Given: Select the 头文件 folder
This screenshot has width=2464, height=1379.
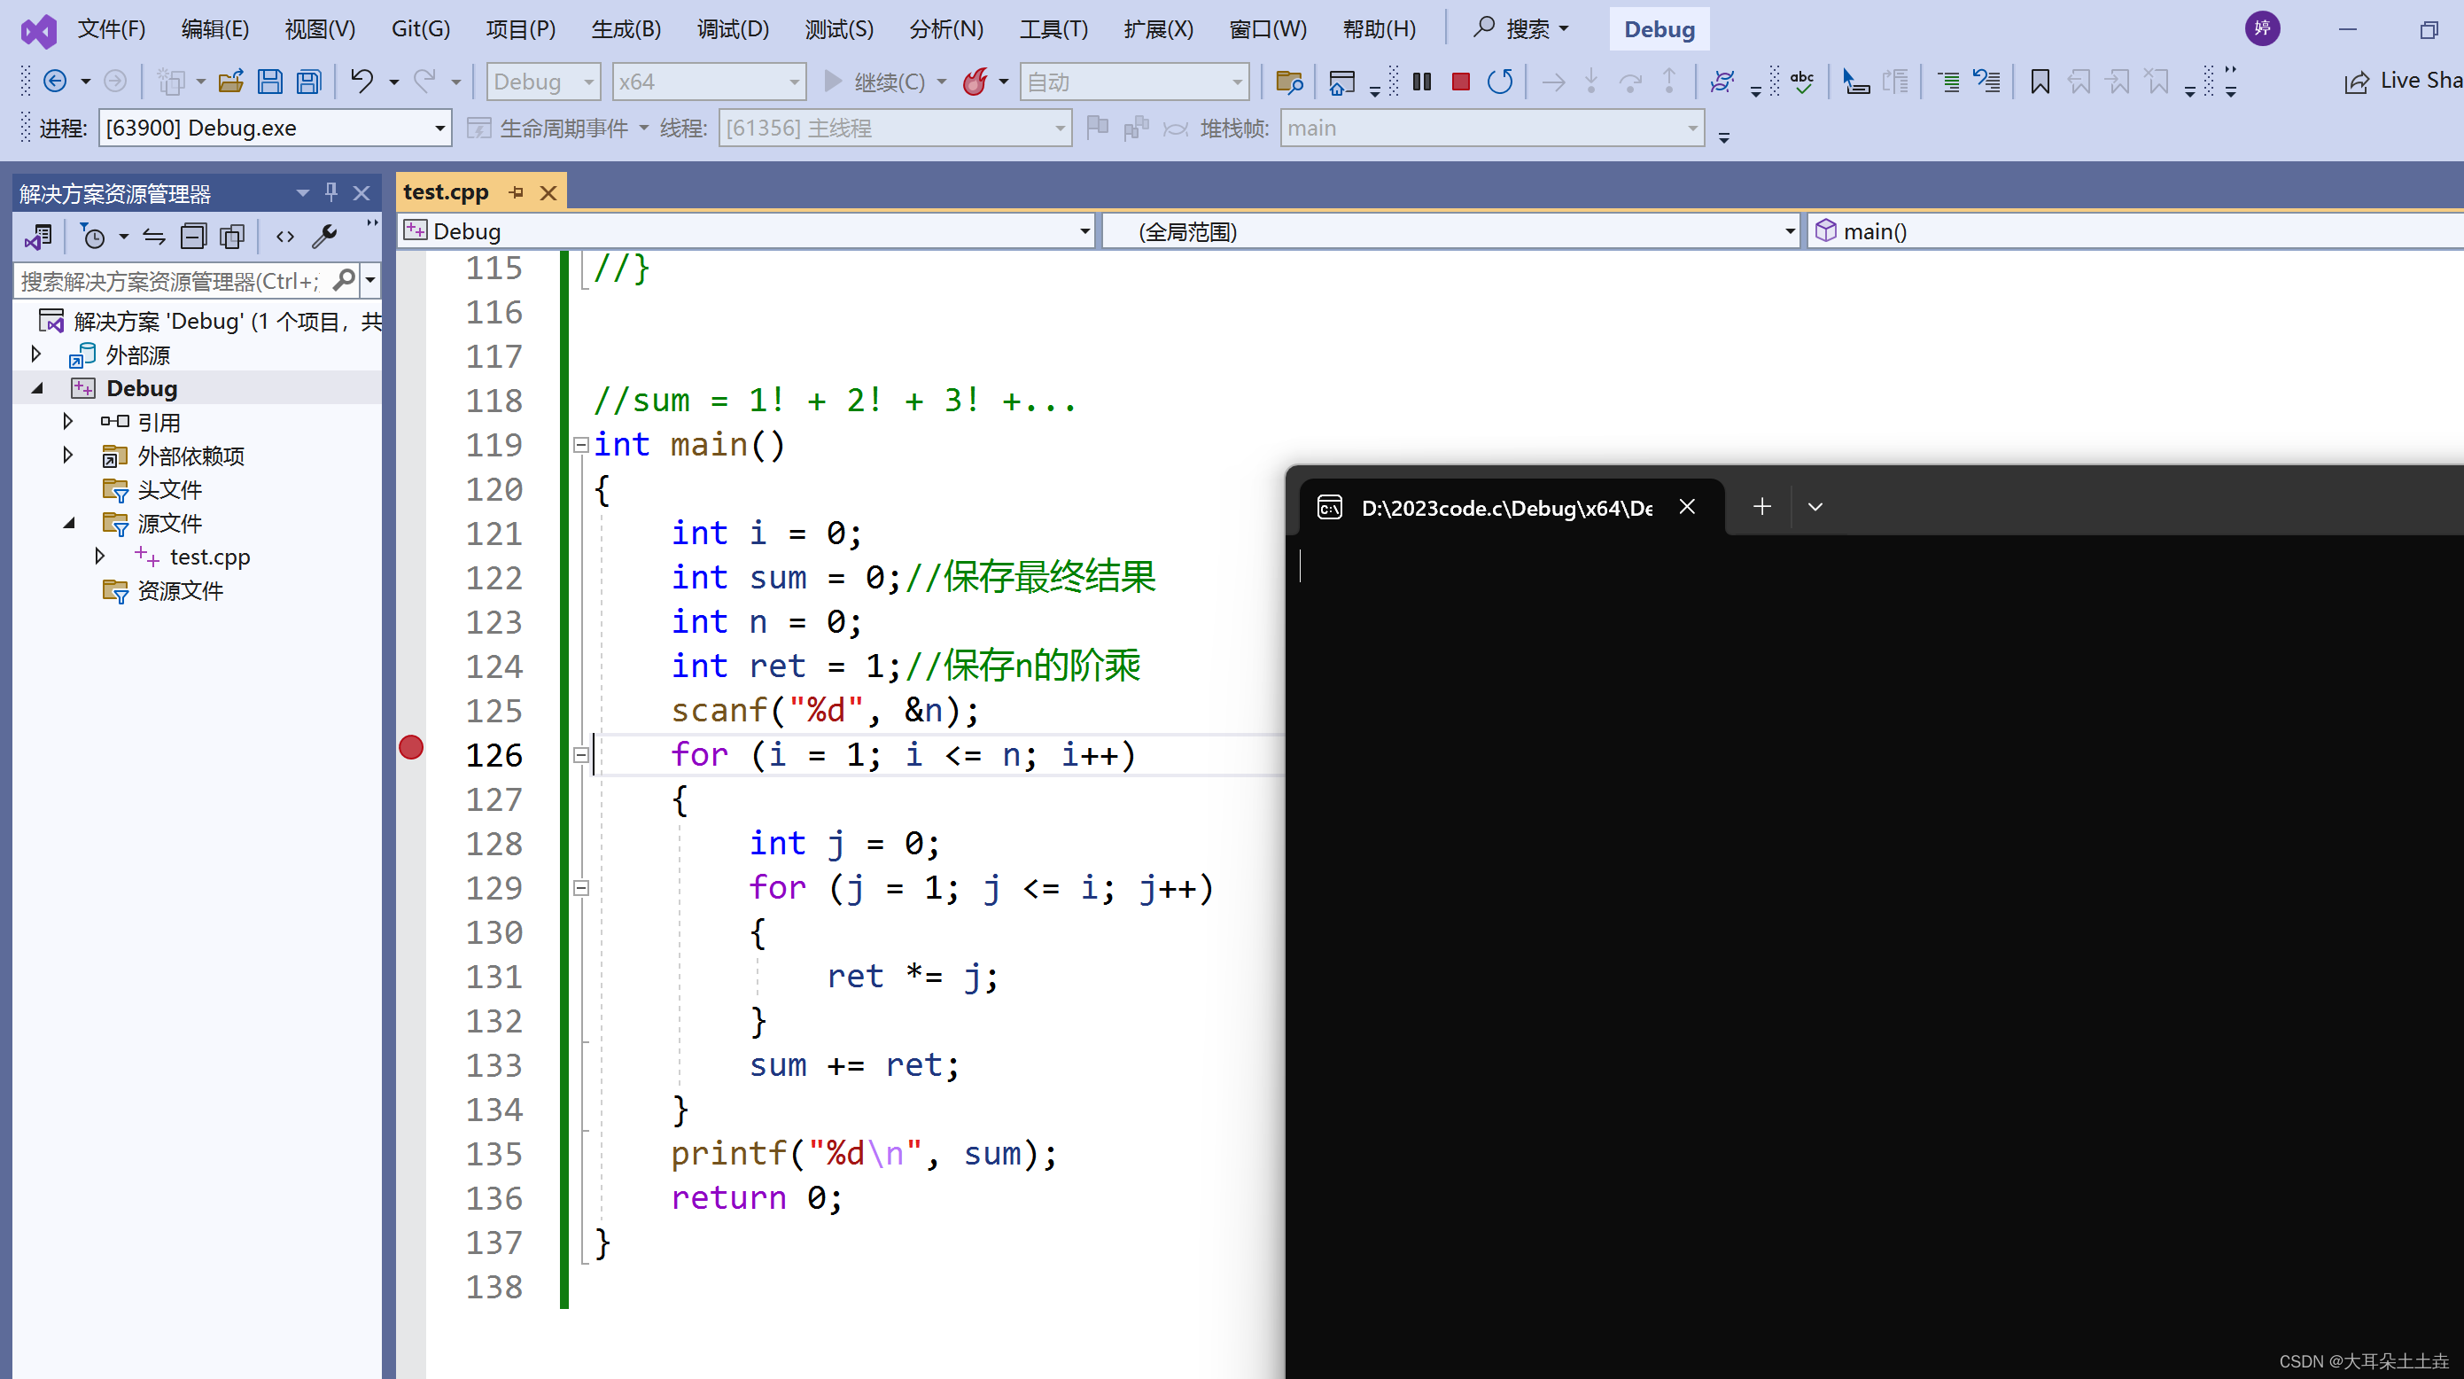Looking at the screenshot, I should [x=168, y=490].
